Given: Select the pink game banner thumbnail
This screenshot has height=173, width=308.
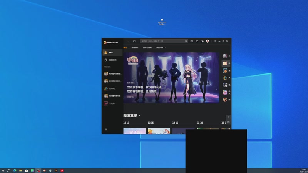Looking at the screenshot, I should click(225, 92).
